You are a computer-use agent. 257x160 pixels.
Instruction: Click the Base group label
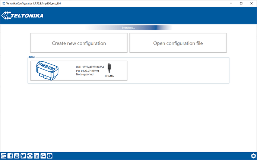32,57
